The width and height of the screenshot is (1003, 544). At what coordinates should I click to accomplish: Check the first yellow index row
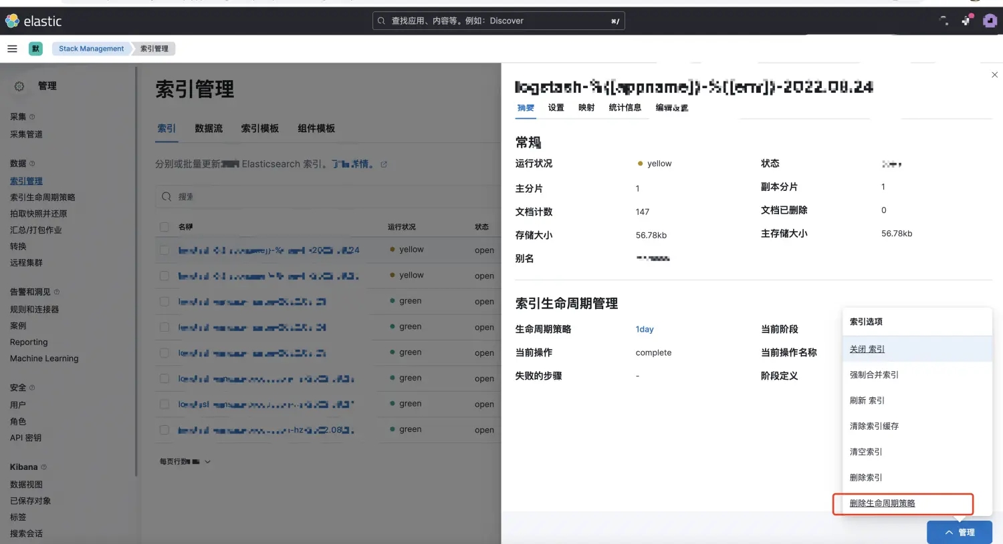(164, 250)
